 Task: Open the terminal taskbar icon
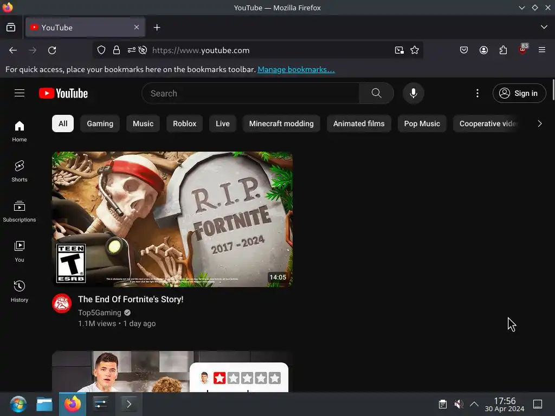pos(129,404)
